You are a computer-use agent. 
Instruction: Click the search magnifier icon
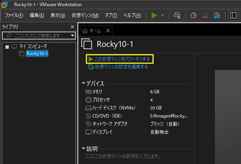pyautogui.click(x=9, y=35)
